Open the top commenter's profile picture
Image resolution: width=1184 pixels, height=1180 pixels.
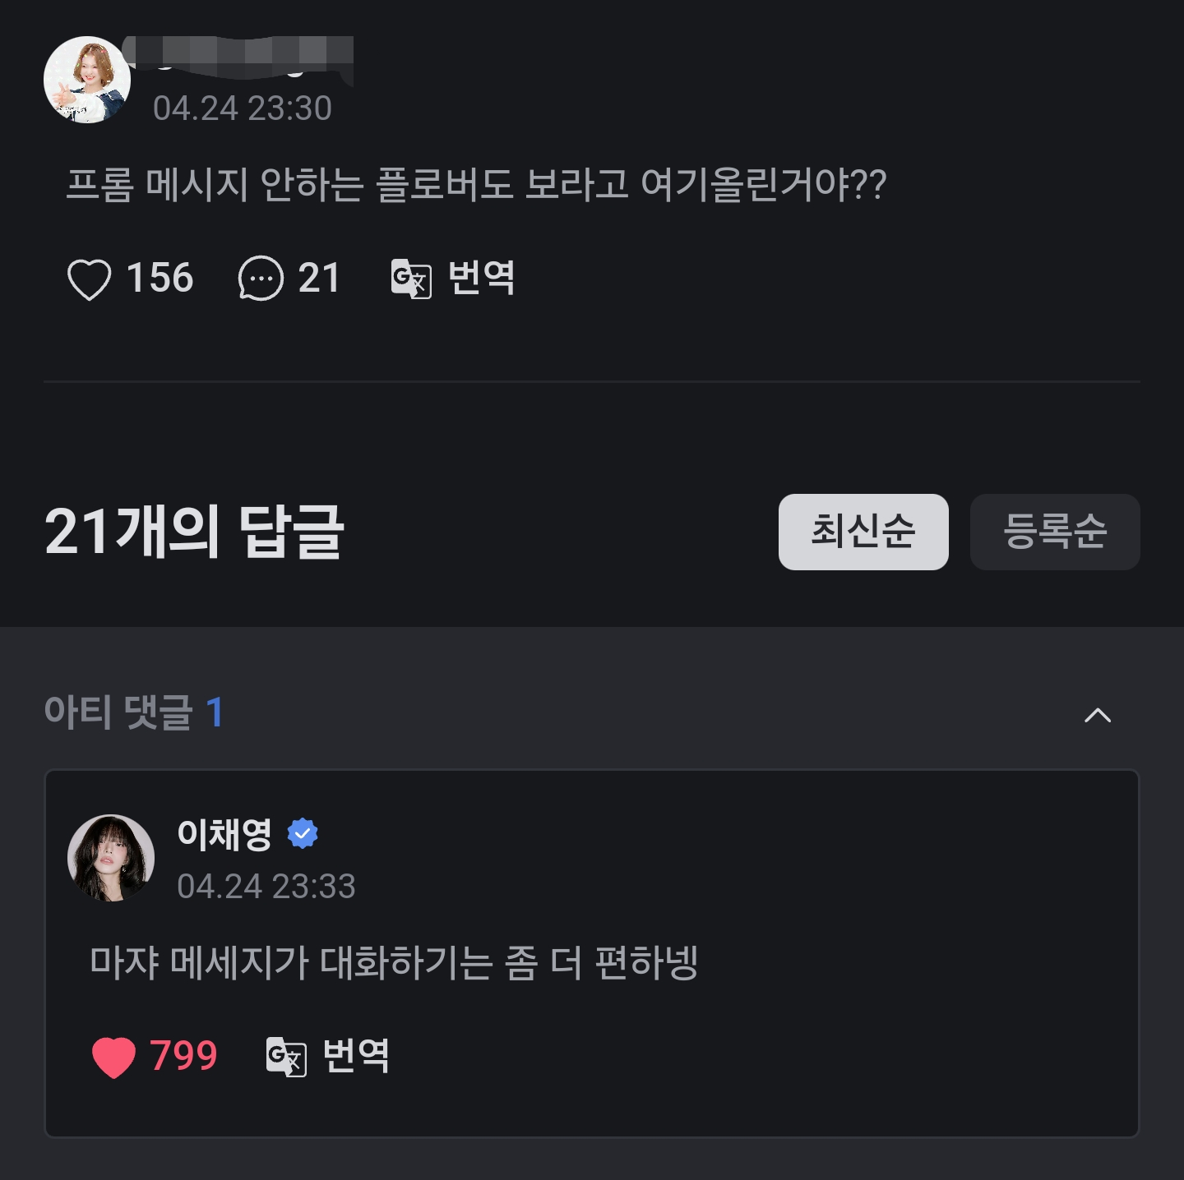pyautogui.click(x=87, y=80)
